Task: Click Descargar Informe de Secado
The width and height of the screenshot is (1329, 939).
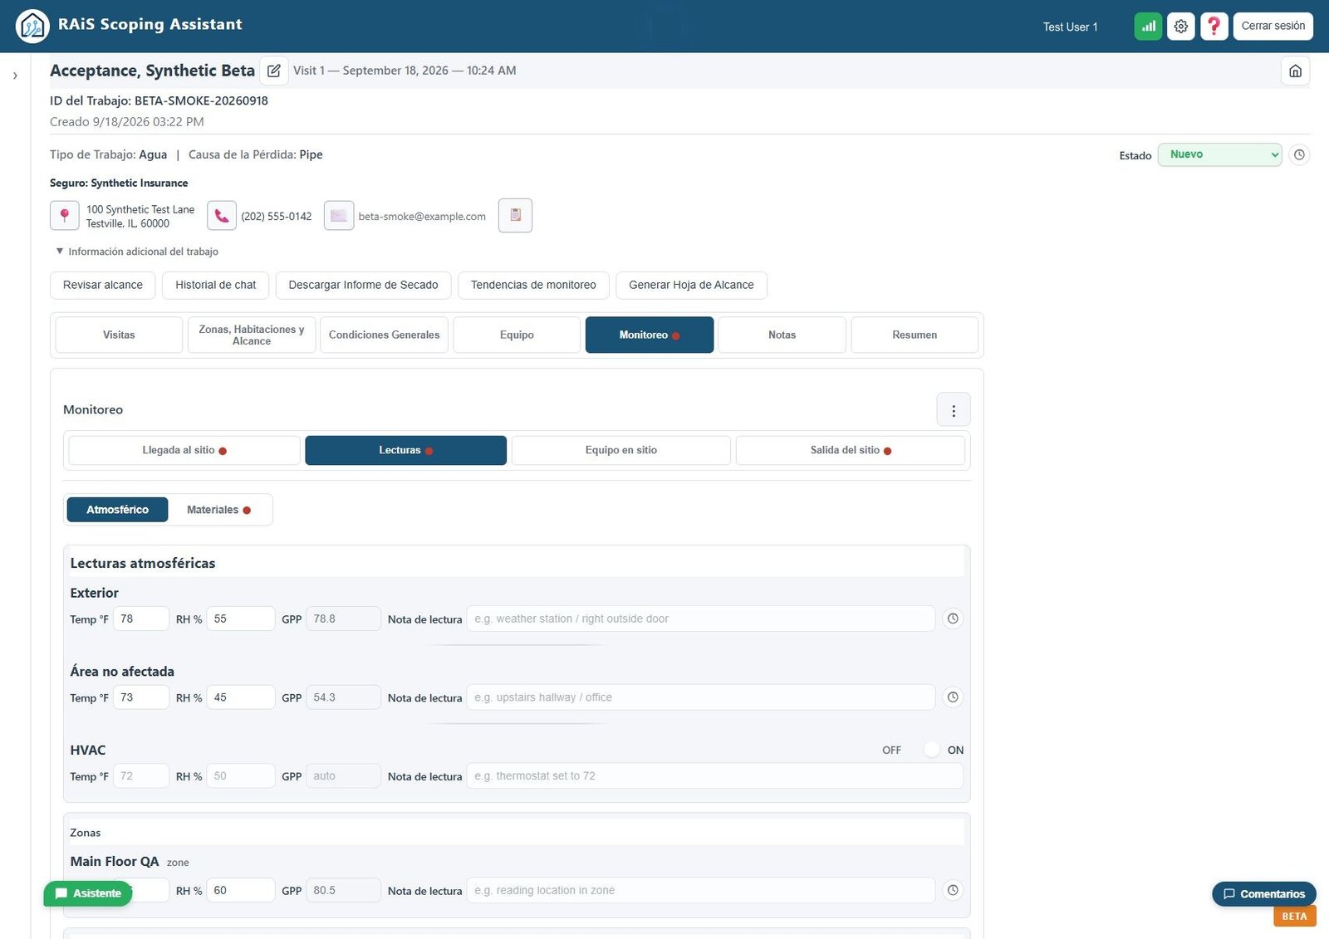Action: click(x=363, y=285)
